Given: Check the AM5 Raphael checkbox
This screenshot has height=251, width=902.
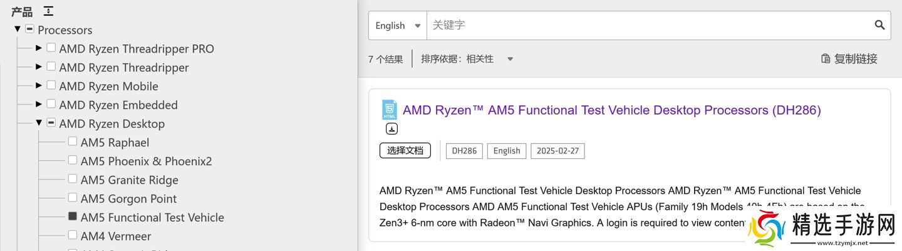Looking at the screenshot, I should [x=73, y=141].
